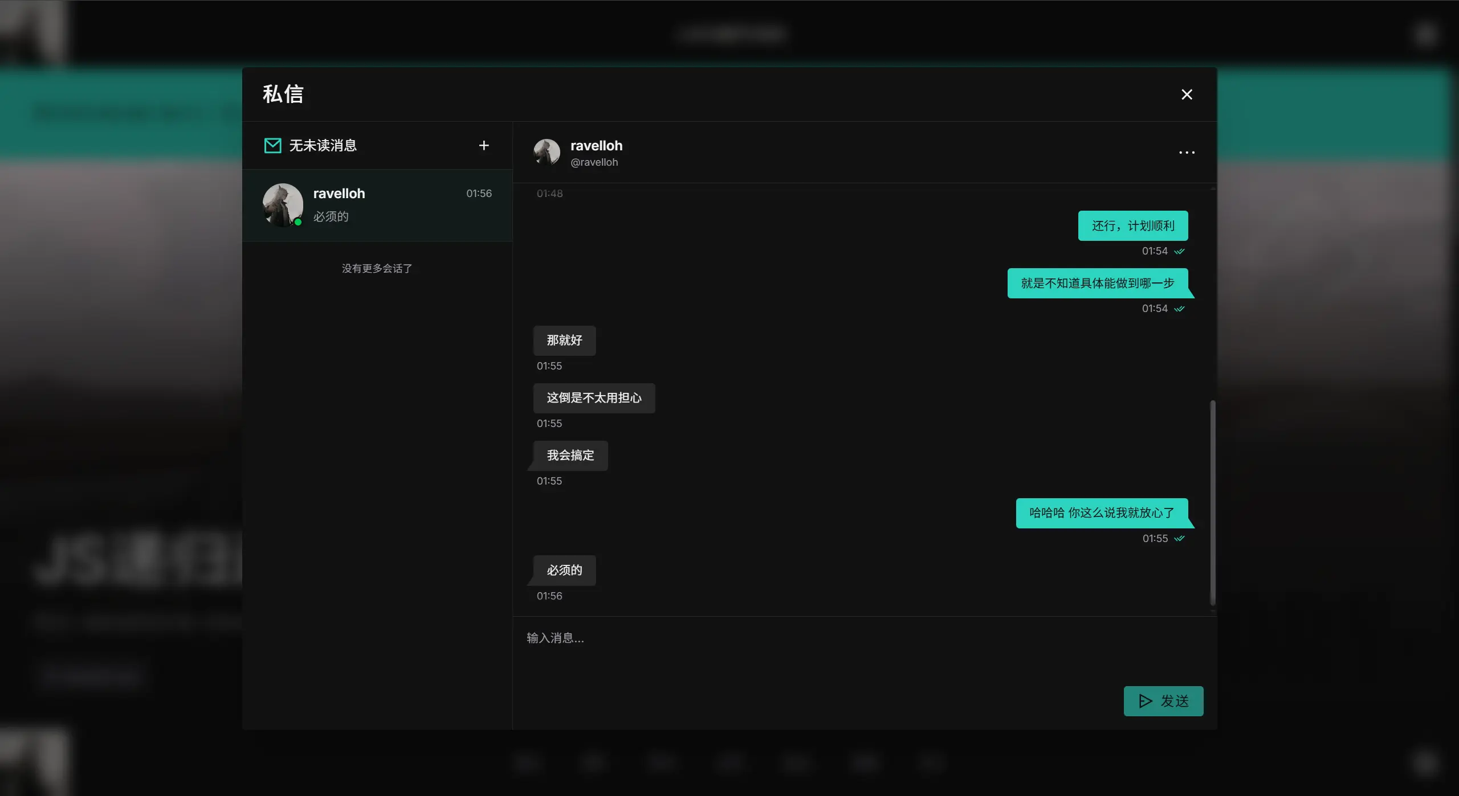This screenshot has height=796, width=1459.
Task: Click the 那就好 message bubble
Action: click(x=564, y=340)
